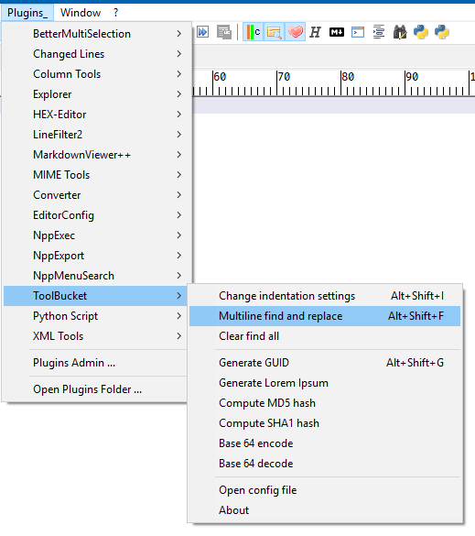Open the Window menu
475x536 pixels.
(81, 13)
